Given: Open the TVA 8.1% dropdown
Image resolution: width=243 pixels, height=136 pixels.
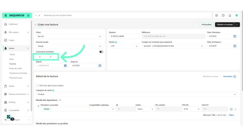Looking at the screenshot, I should click(x=192, y=109).
